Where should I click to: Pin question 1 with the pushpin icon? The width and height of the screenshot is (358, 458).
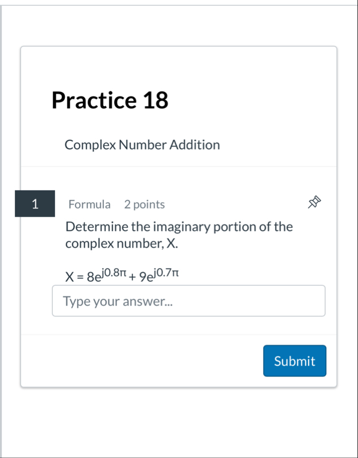314,202
